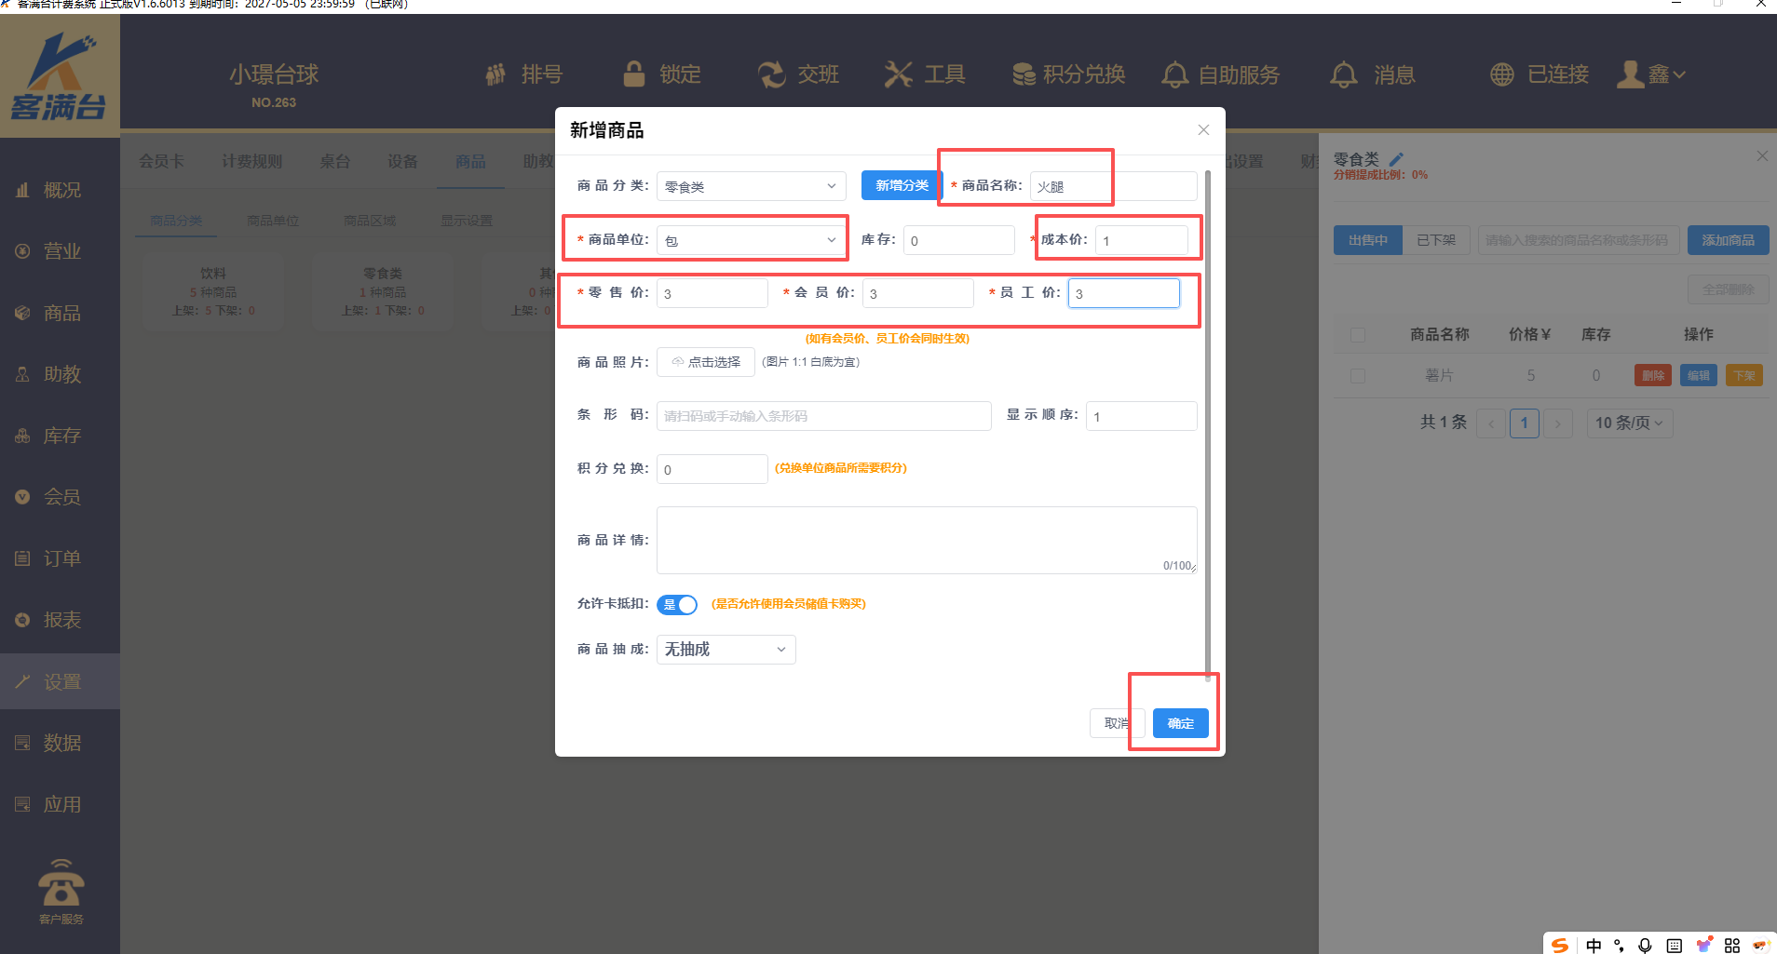This screenshot has width=1777, height=954.
Task: Click the 客户服务 telephone icon
Action: tap(61, 884)
